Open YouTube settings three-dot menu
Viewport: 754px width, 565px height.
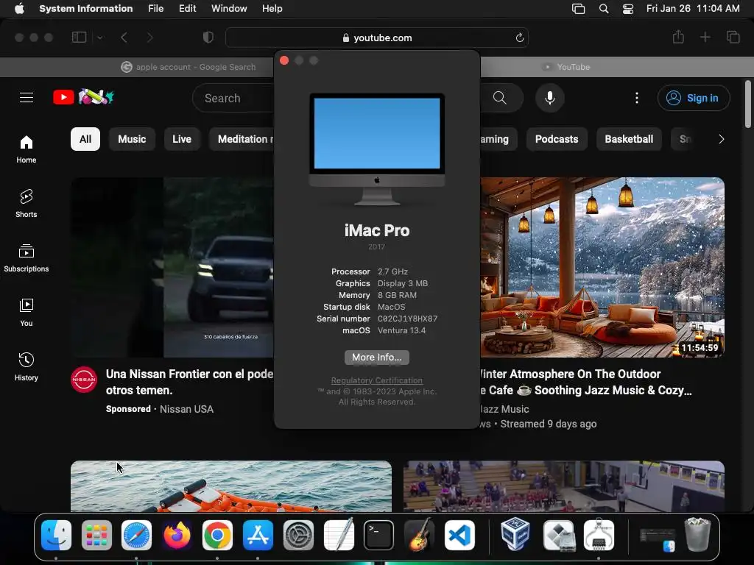pos(637,98)
